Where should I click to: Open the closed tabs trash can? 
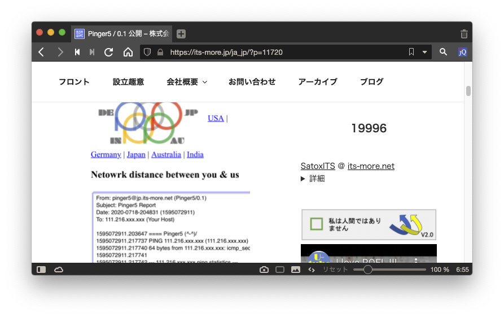[464, 34]
